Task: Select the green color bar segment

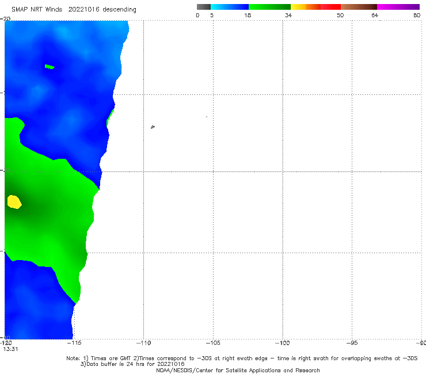Action: tap(269, 7)
